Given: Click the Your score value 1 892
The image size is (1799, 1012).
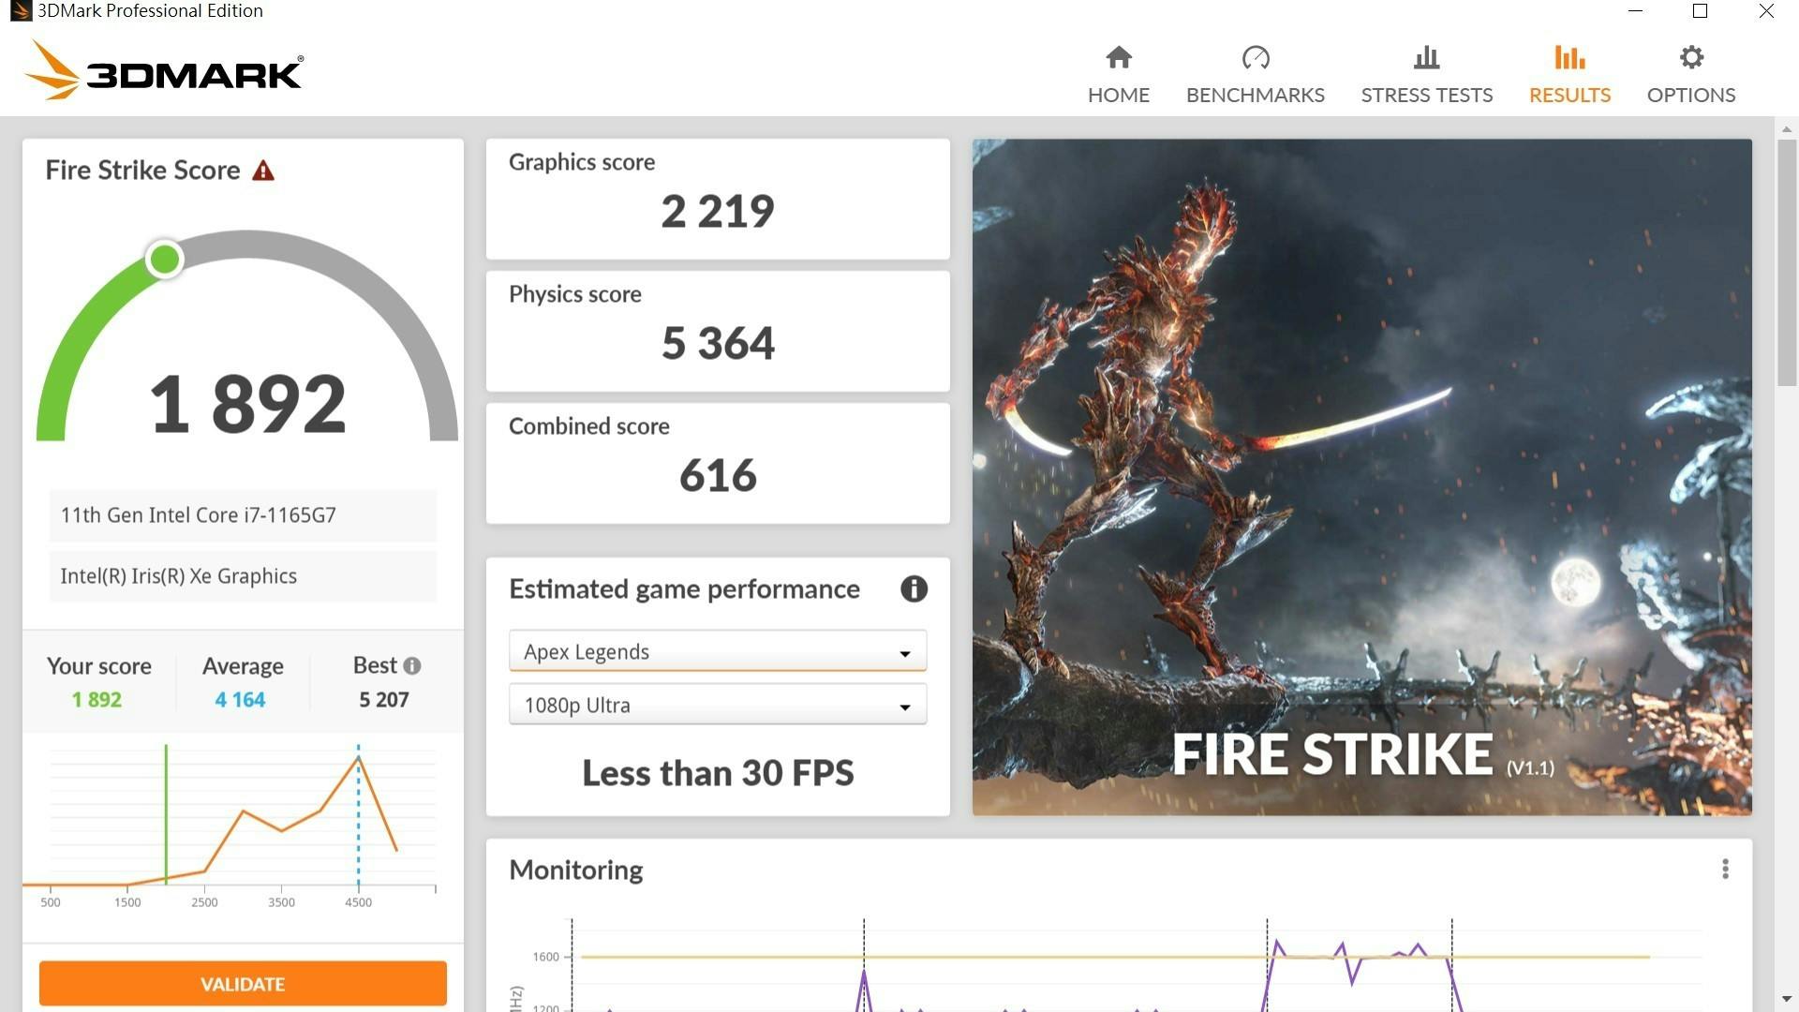Looking at the screenshot, I should tap(97, 700).
